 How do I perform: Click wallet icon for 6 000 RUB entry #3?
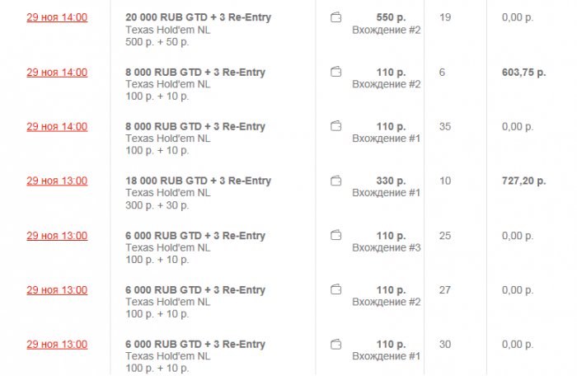335,235
